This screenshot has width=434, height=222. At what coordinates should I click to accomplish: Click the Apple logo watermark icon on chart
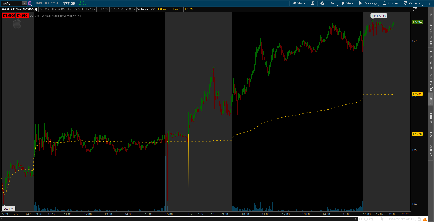17,24
